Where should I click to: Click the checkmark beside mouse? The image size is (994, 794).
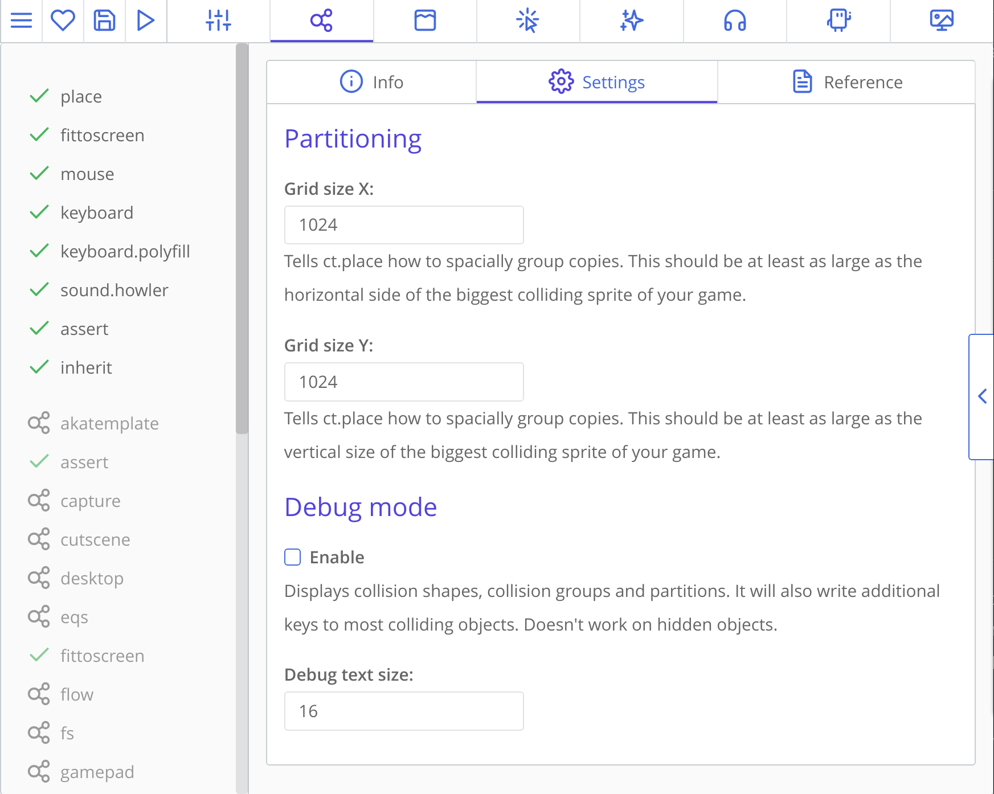point(39,173)
